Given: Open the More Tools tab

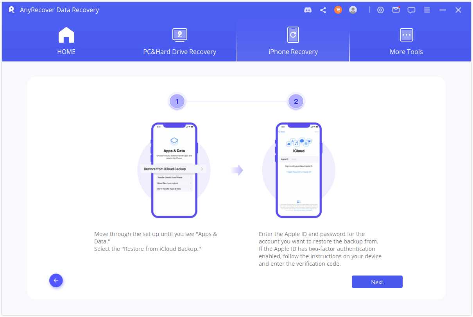Looking at the screenshot, I should click(x=406, y=41).
